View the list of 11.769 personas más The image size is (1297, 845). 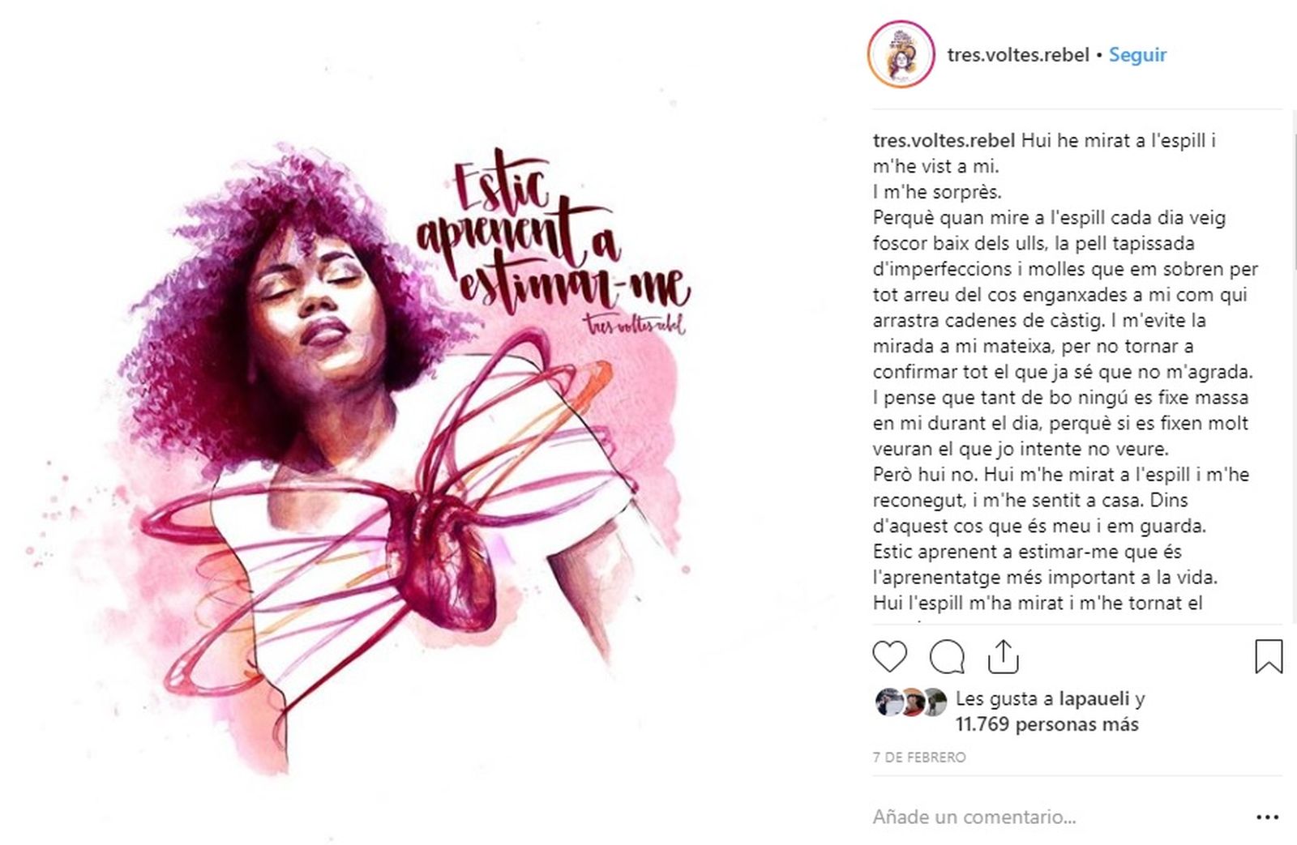coord(1047,724)
